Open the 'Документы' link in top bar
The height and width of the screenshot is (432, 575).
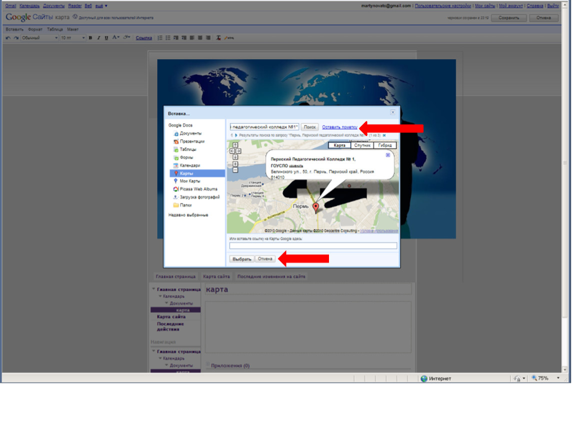coord(54,6)
